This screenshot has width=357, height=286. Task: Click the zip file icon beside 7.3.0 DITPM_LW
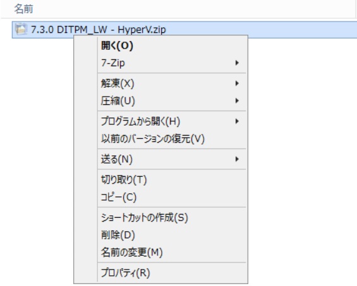point(21,29)
